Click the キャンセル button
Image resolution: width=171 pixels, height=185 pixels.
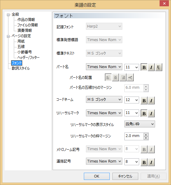pyautogui.click(x=125, y=176)
